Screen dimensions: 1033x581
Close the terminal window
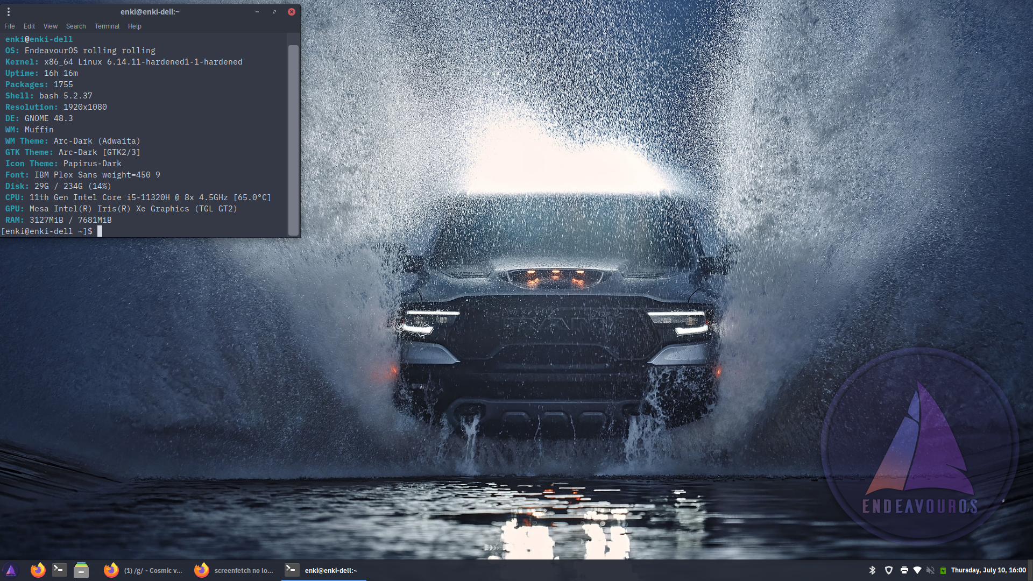point(292,11)
